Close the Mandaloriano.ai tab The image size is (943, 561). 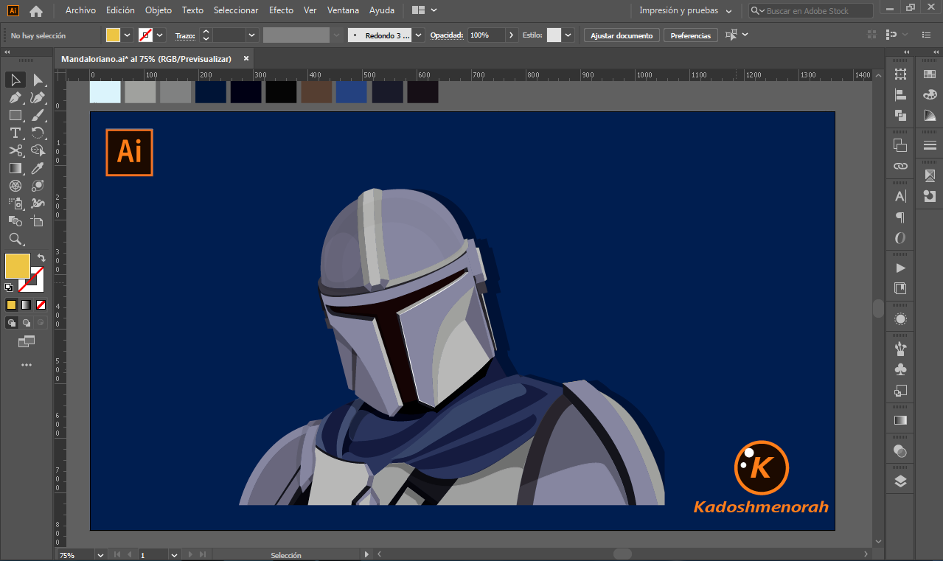click(246, 59)
